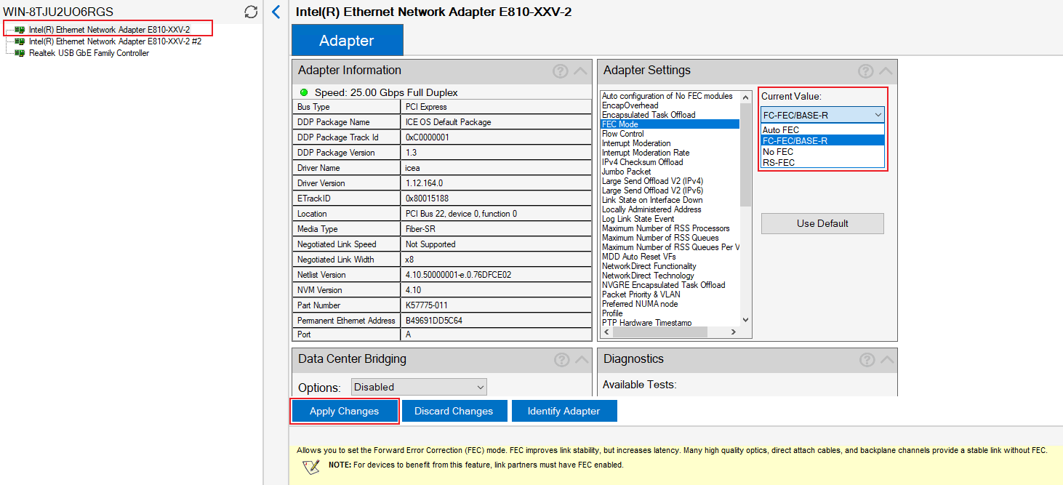1063x485 pixels.
Task: Click NVM Version value 4.10
Action: pyautogui.click(x=414, y=290)
